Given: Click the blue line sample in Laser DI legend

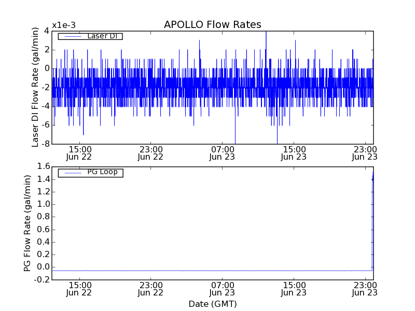Looking at the screenshot, I should 73,36.
